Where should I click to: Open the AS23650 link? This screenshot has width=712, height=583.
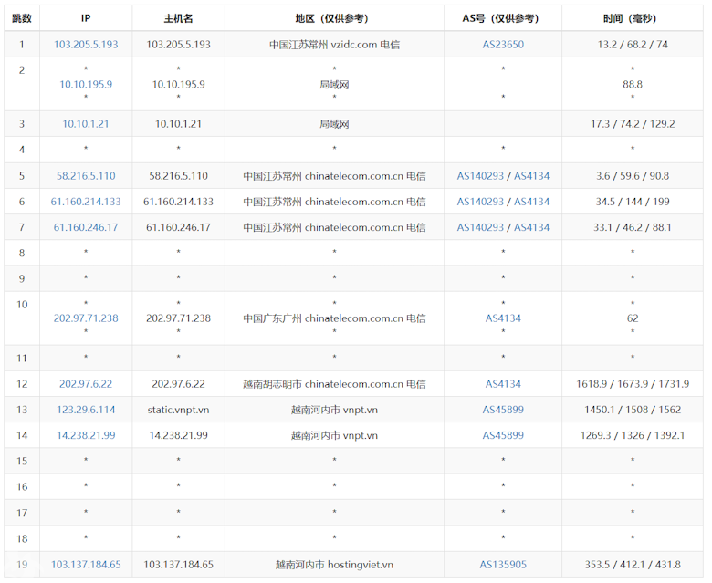tap(503, 45)
